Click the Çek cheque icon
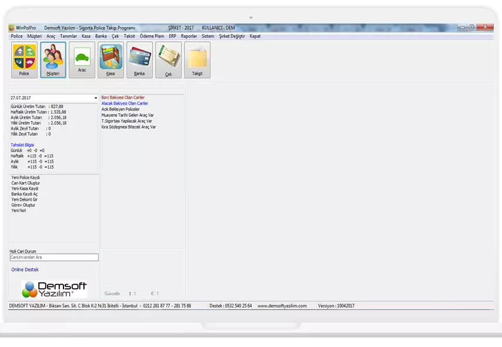502x347 pixels. (168, 60)
